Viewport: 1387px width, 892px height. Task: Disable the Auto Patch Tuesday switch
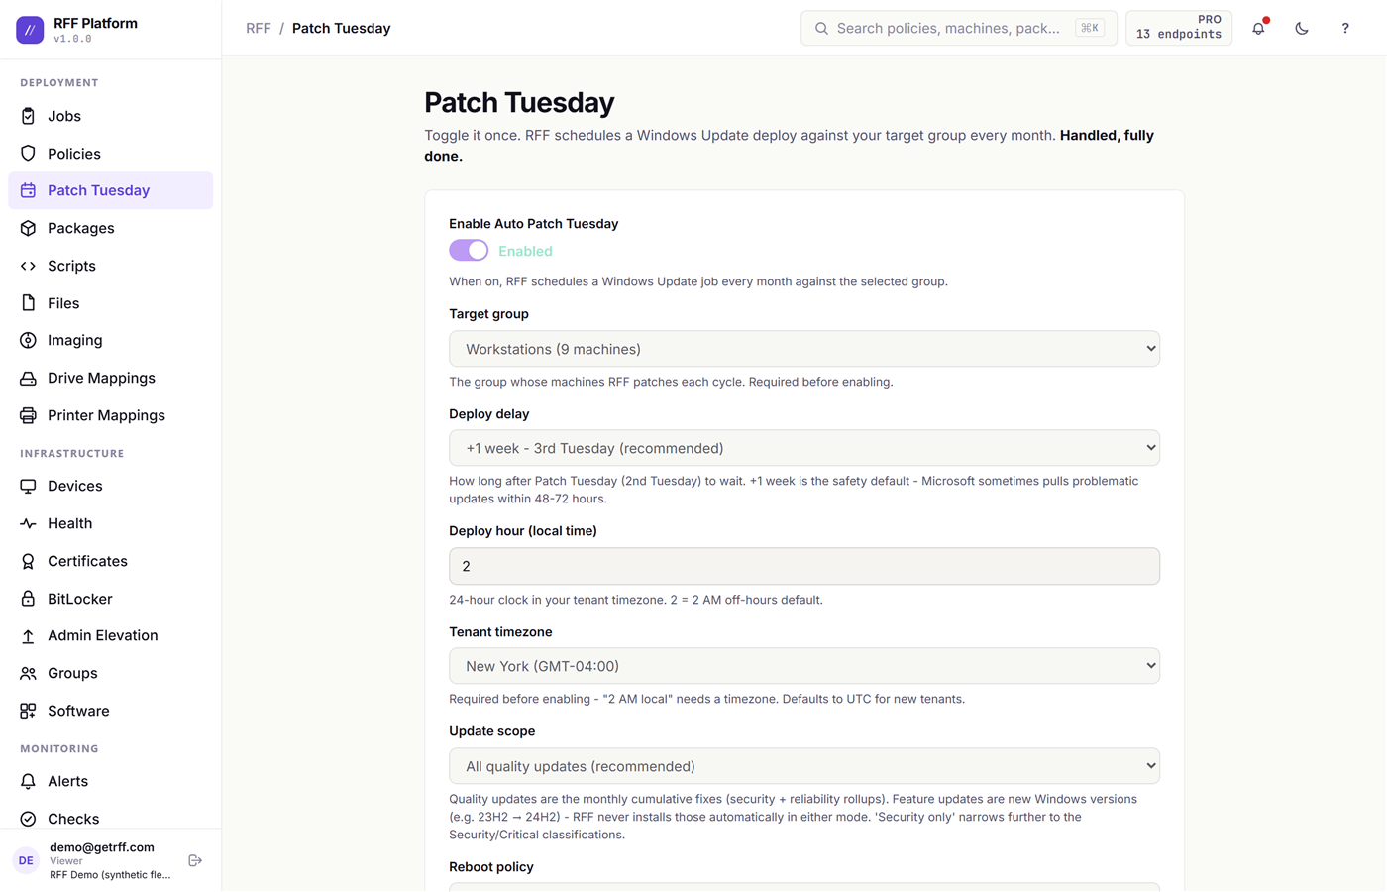469,251
